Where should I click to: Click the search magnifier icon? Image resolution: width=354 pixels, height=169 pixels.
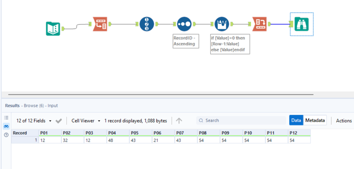click(x=201, y=120)
